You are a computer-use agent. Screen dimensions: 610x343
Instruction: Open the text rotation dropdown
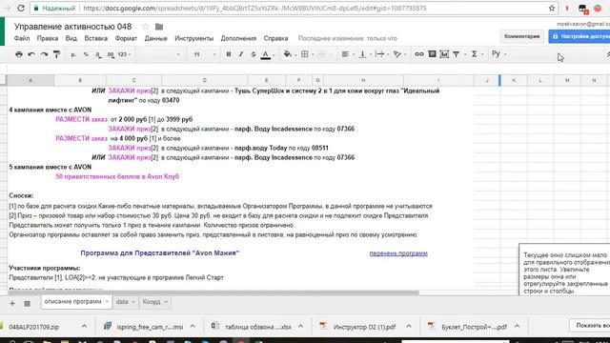(399, 54)
